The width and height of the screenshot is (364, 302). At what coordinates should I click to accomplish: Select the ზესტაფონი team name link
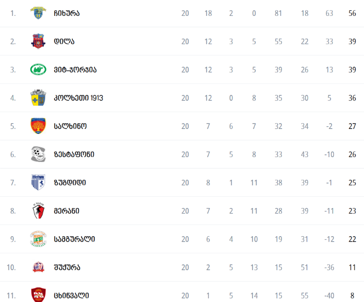point(74,154)
